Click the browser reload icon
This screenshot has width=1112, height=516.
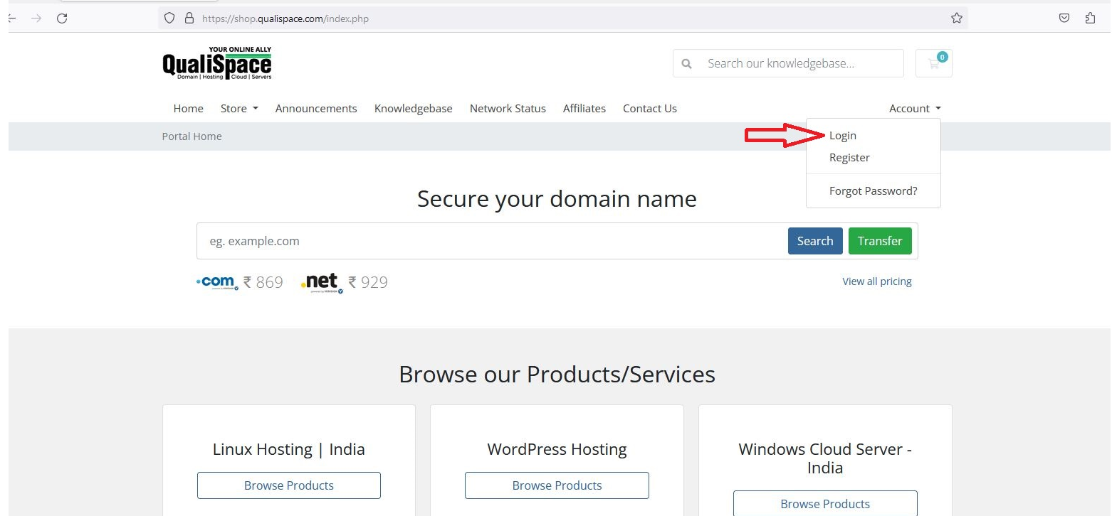pyautogui.click(x=62, y=18)
